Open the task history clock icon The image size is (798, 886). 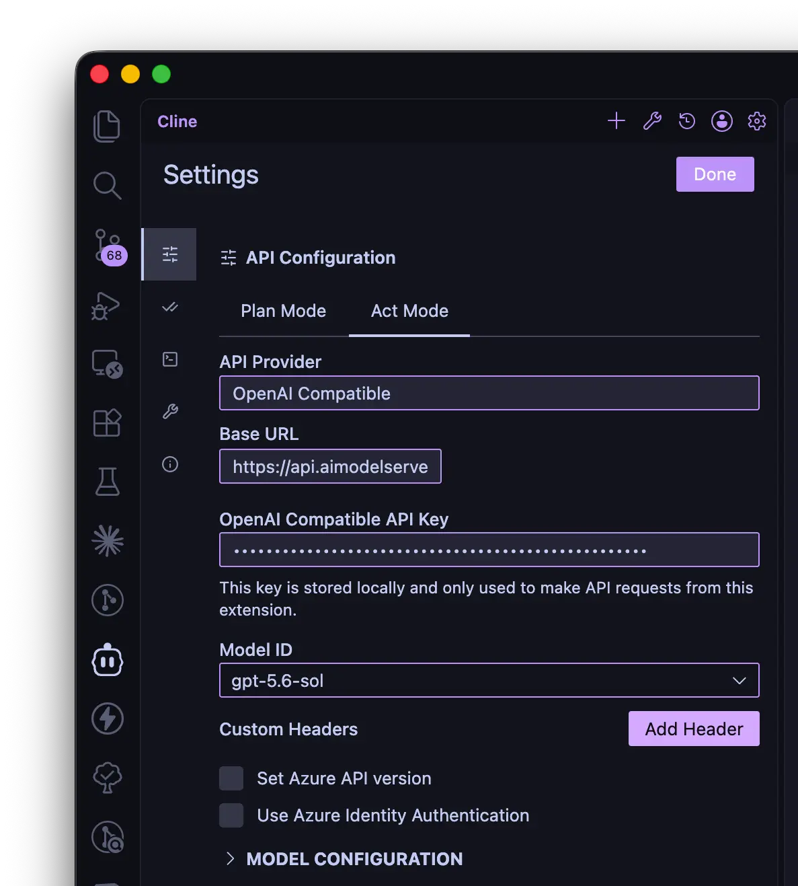point(687,121)
